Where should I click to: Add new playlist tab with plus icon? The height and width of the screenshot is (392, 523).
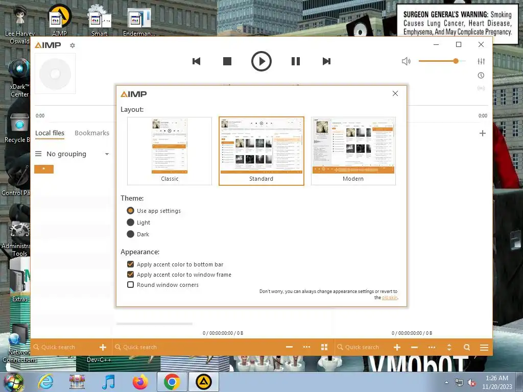tap(482, 133)
